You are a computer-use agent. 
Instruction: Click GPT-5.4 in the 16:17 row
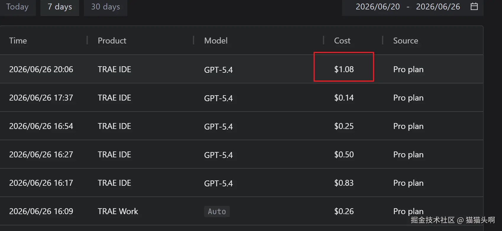coord(218,183)
